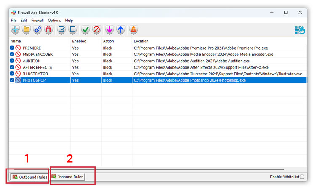Click the green checkmark Allow icon
Viewport: 316px width, 190px height.
coord(86,30)
